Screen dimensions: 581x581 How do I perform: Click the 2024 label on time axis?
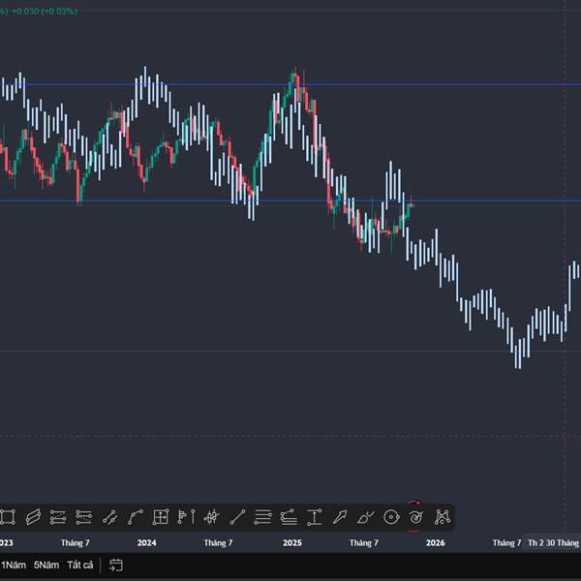147,543
